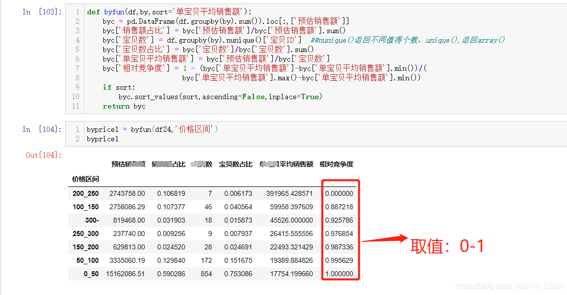Place cursor on the 'return byc' line

[x=124, y=107]
